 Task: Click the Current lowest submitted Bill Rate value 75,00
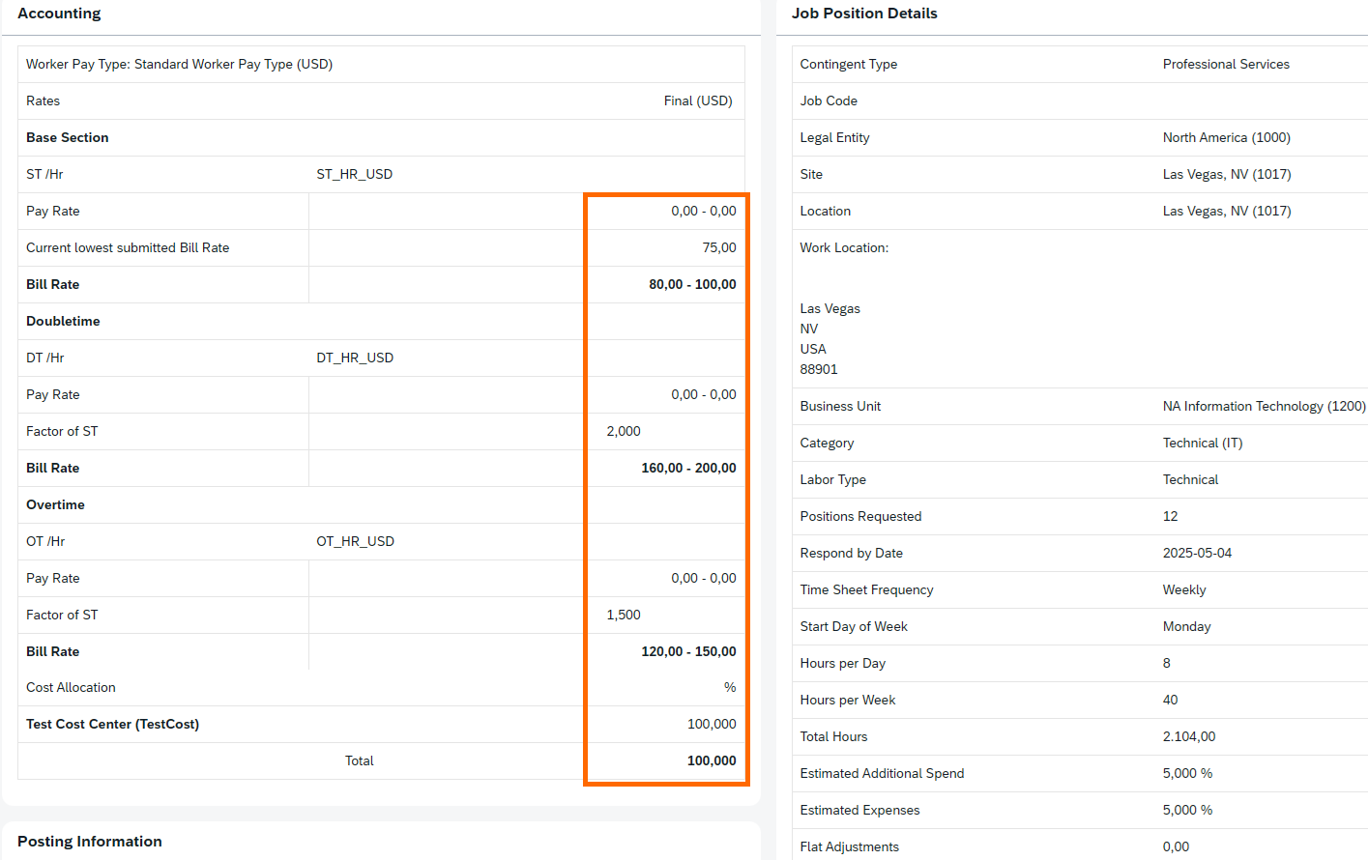click(x=719, y=247)
